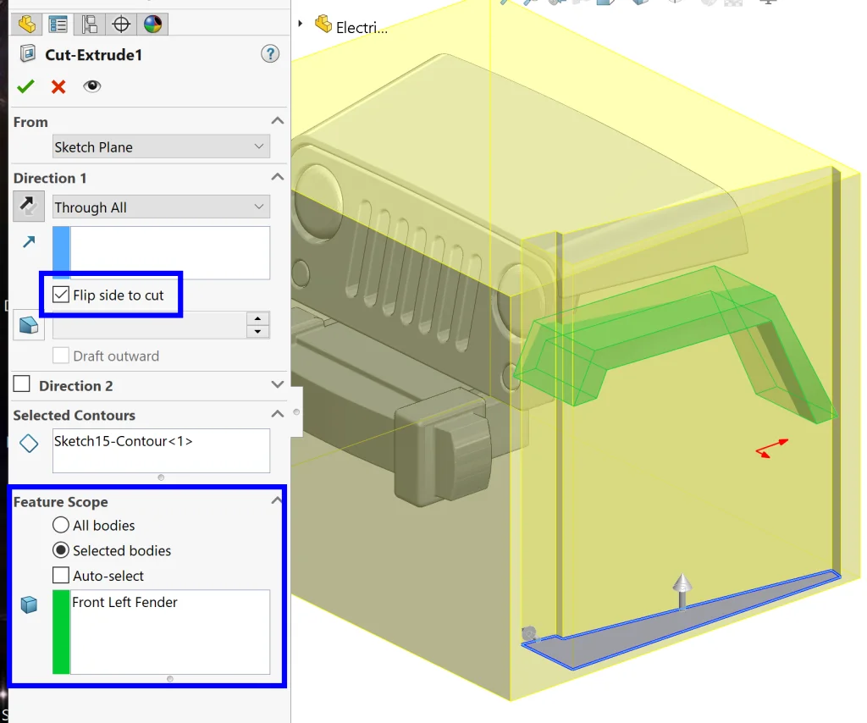Screen dimensions: 867x723
Task: Toggle the Draft On/Off button
Action: pyautogui.click(x=29, y=325)
